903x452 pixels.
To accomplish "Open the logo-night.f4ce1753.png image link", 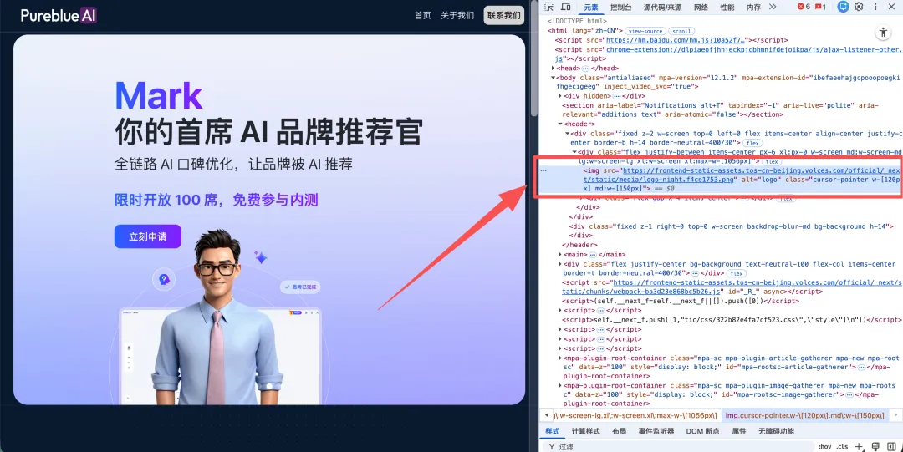I will (741, 175).
